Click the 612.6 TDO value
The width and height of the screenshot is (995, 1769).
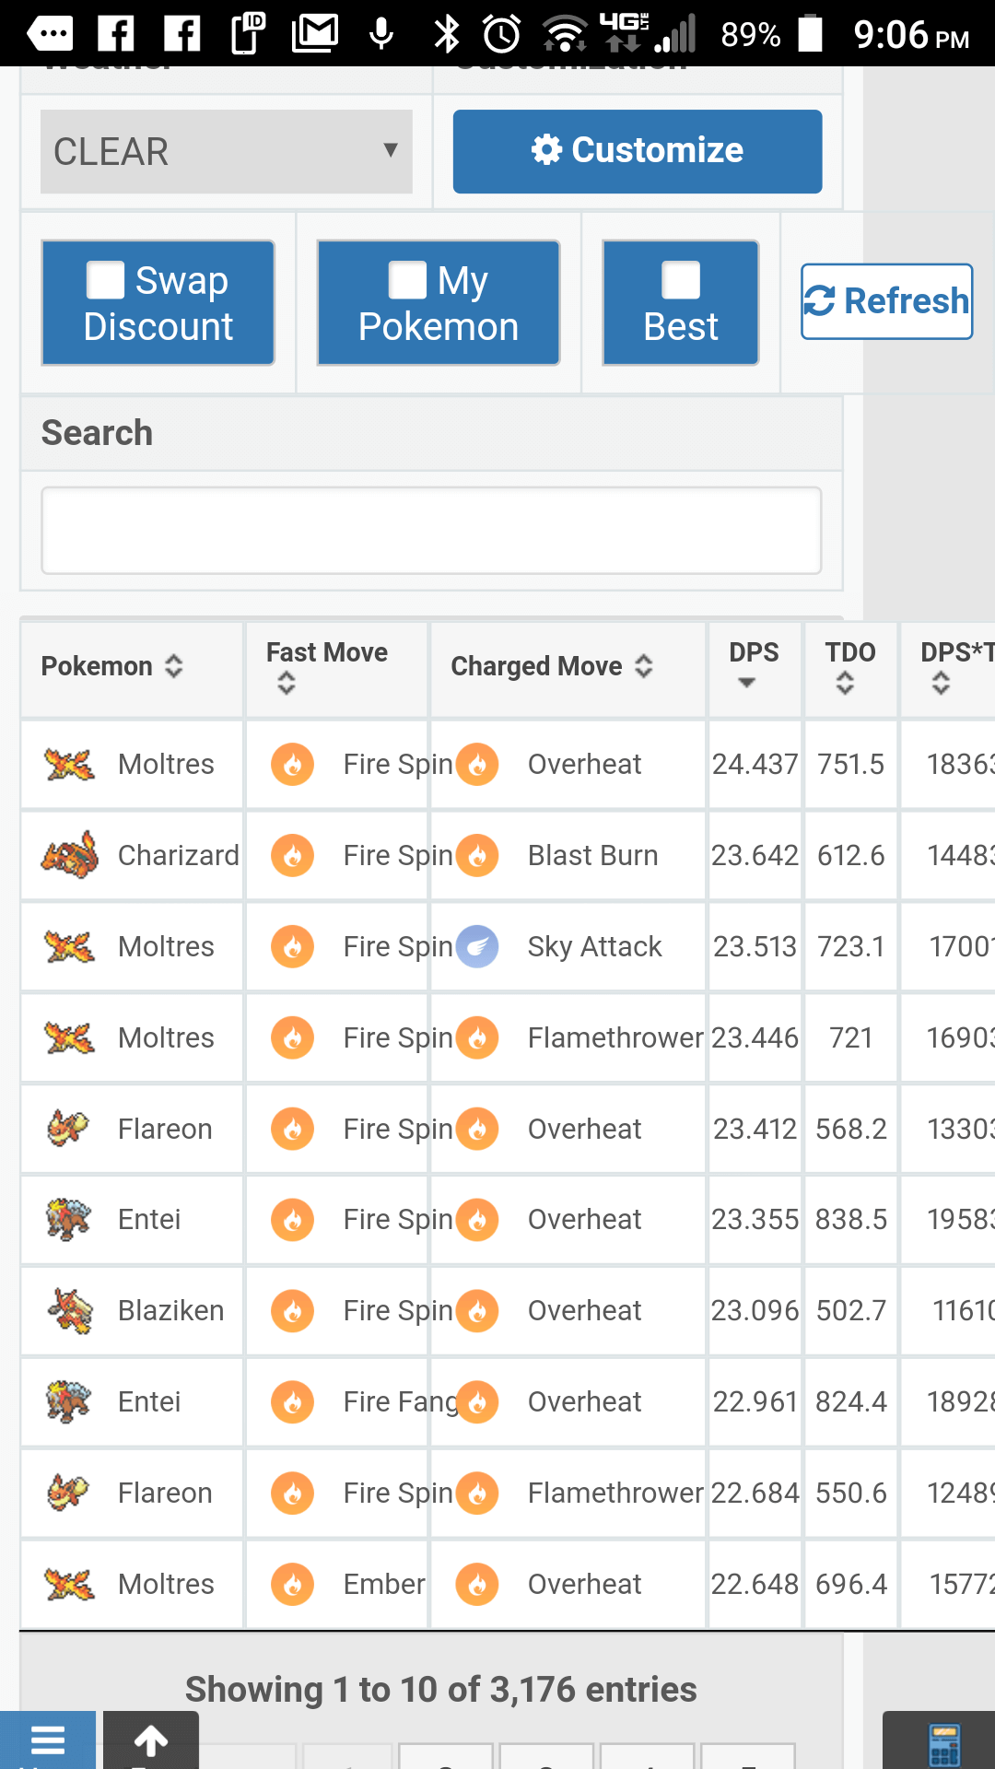pos(850,855)
